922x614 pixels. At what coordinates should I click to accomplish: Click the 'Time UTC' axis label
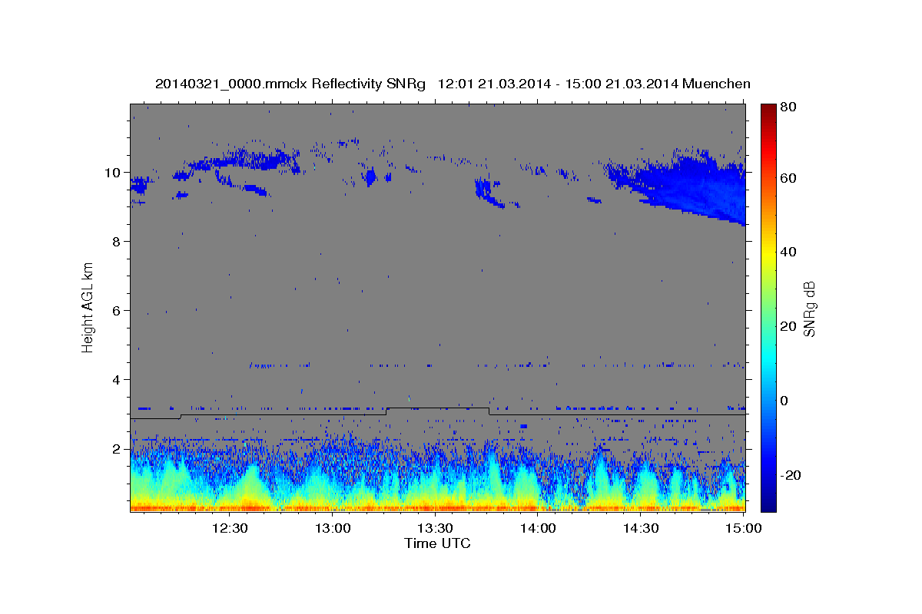[x=437, y=543]
